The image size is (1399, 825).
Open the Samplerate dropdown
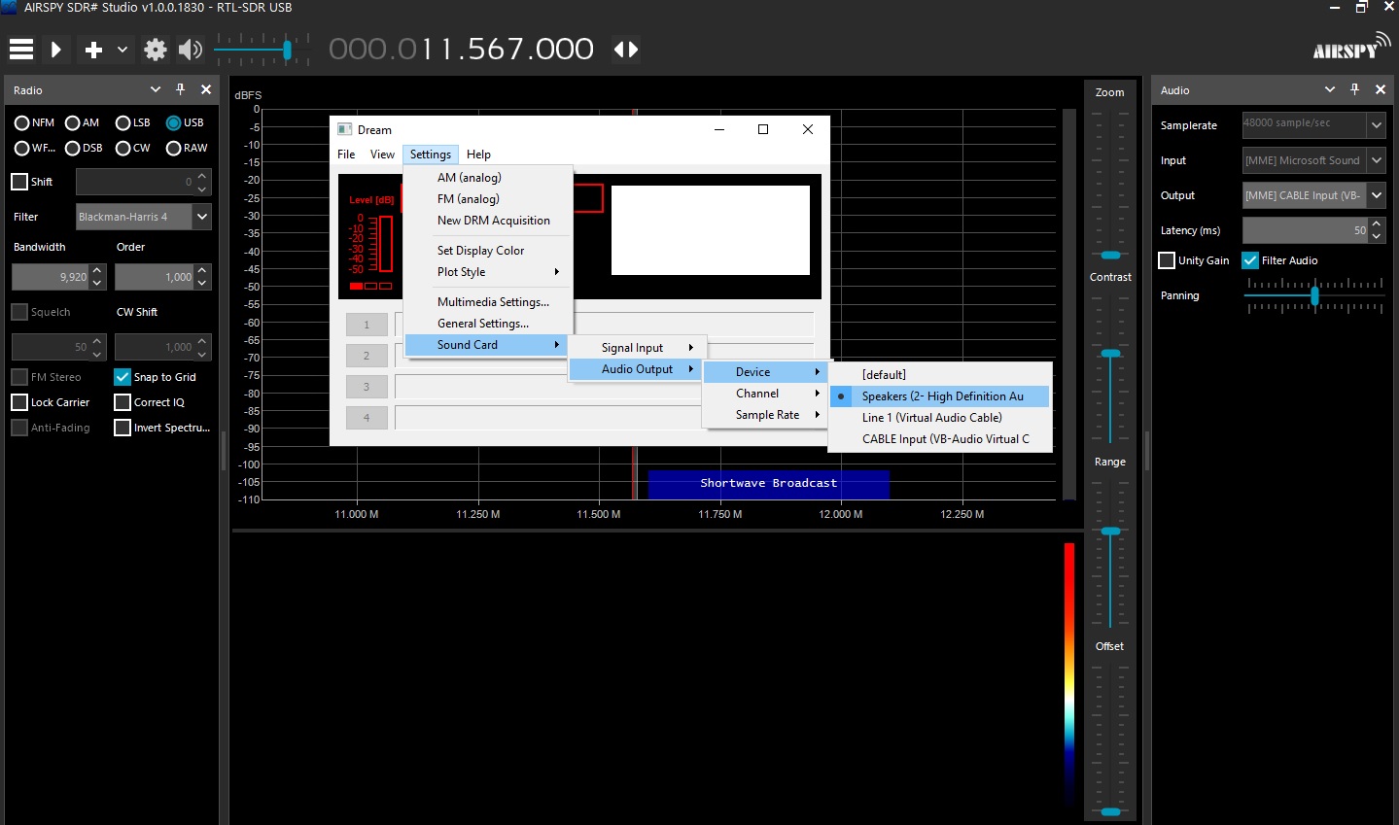(1313, 124)
